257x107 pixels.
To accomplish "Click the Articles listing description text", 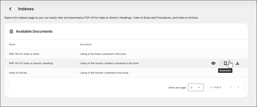I will point(104,73).
